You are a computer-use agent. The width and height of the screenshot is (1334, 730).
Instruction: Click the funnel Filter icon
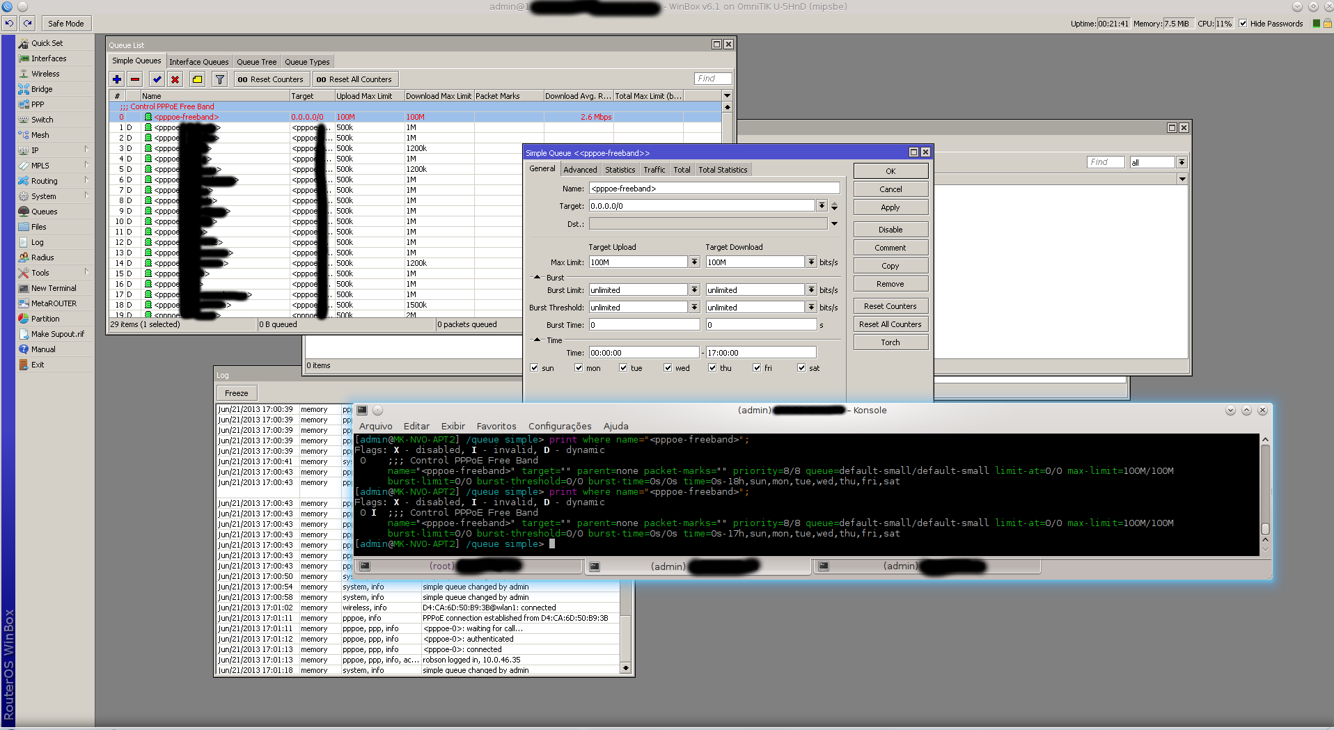click(220, 79)
